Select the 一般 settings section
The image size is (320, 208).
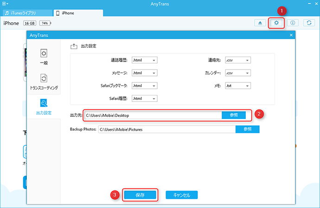coord(44,57)
